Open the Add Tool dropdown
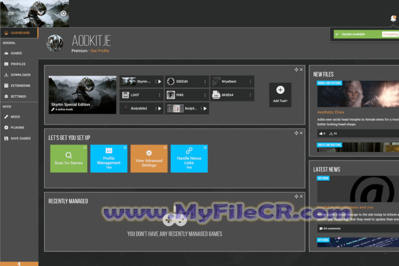399x266 pixels. tap(280, 95)
